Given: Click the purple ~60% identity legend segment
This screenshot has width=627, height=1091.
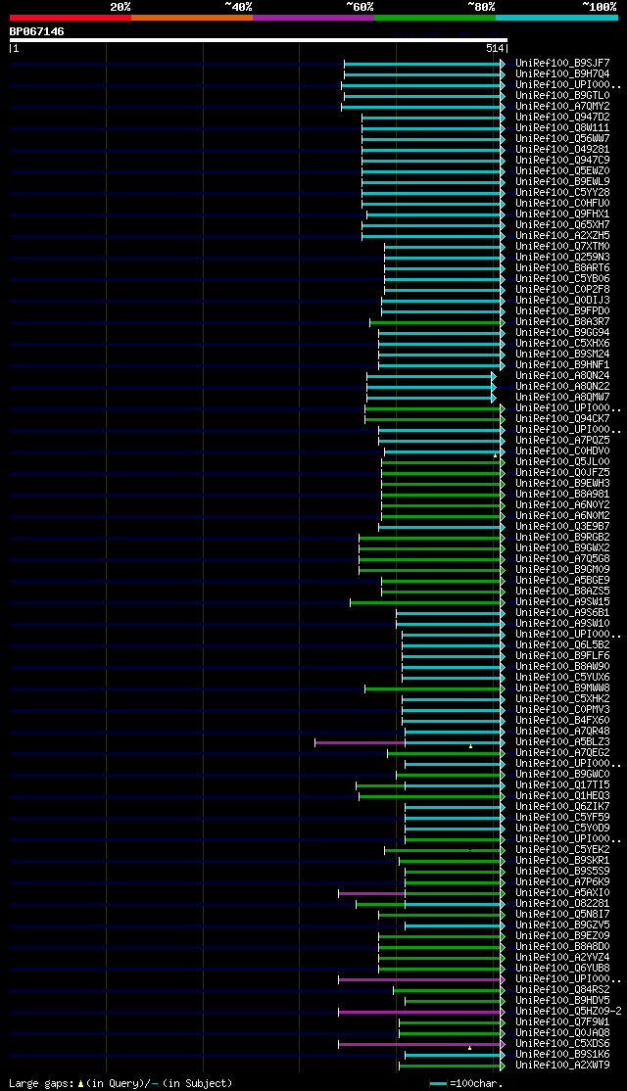Looking at the screenshot, I should [313, 18].
